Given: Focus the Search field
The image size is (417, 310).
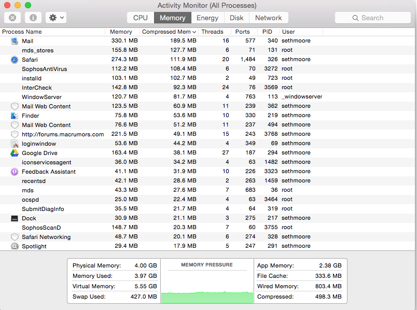Looking at the screenshot, I should point(372,18).
